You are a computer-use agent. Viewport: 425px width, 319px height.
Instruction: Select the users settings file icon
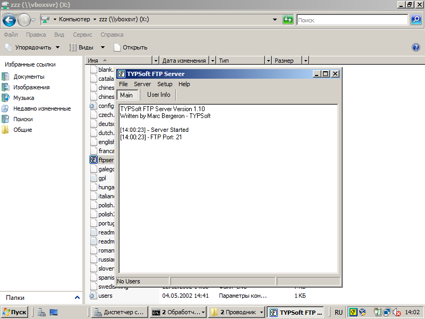[x=93, y=296]
